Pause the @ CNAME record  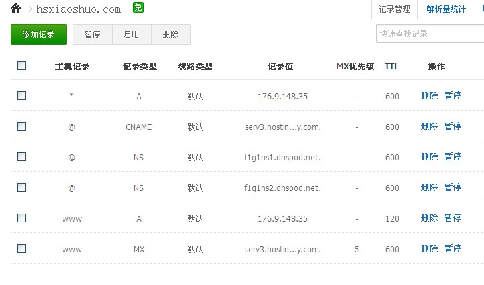coord(453,126)
